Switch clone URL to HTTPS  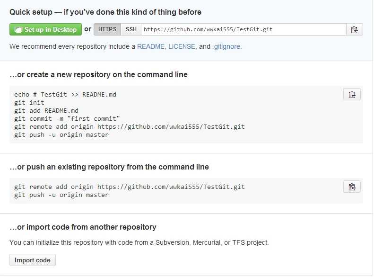[107, 29]
